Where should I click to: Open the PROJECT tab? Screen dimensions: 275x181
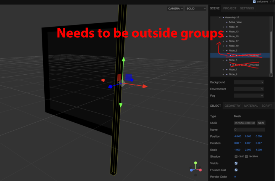click(x=230, y=8)
